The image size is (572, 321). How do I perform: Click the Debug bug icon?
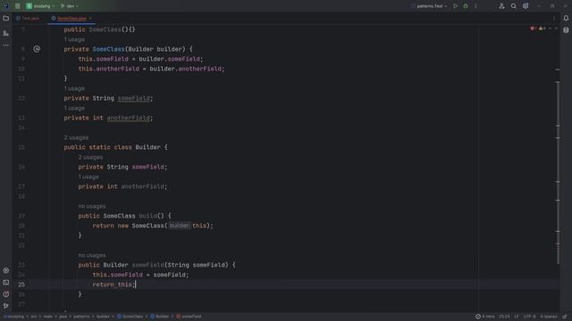(x=466, y=6)
